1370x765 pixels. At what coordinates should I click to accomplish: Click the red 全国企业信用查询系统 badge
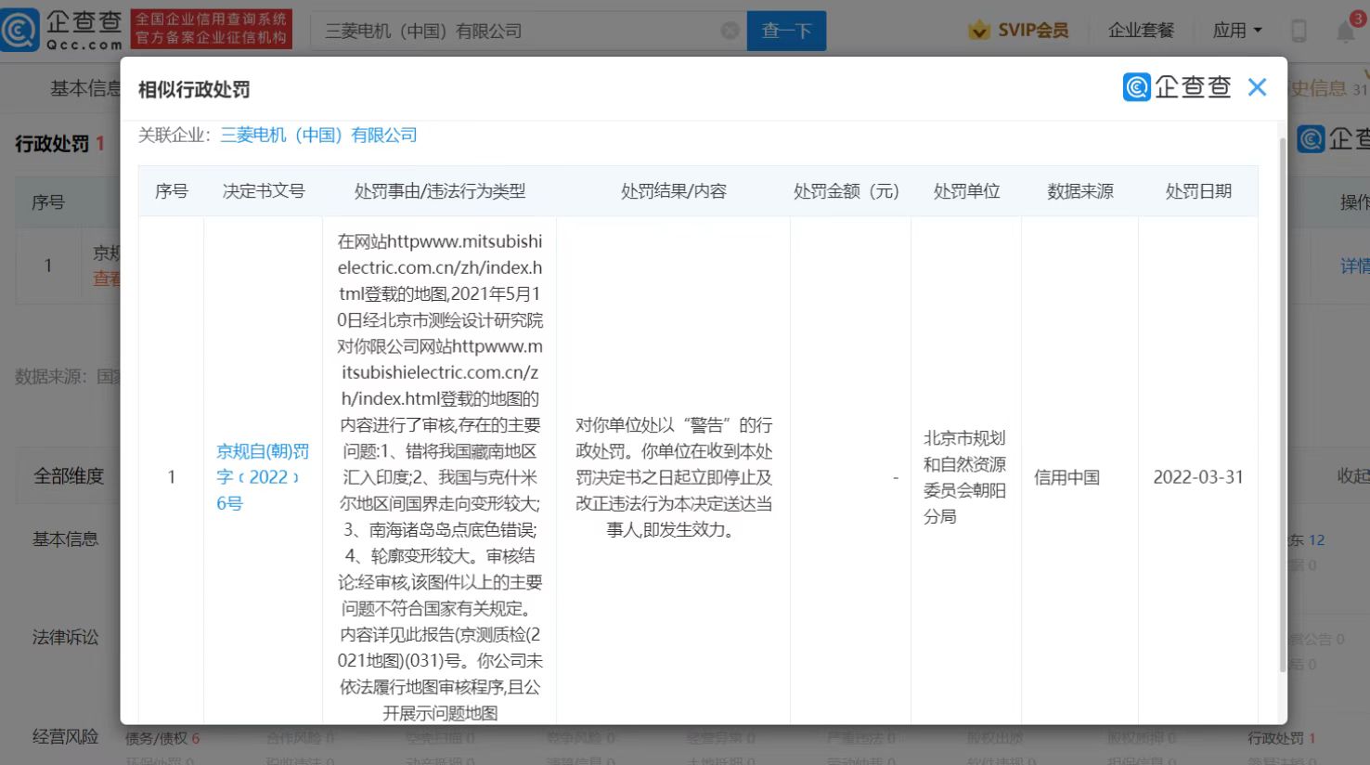tap(212, 30)
